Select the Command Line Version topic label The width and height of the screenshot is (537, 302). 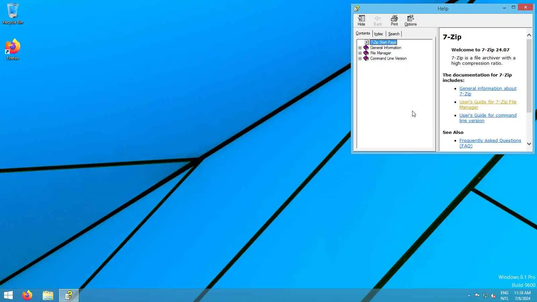(x=388, y=58)
